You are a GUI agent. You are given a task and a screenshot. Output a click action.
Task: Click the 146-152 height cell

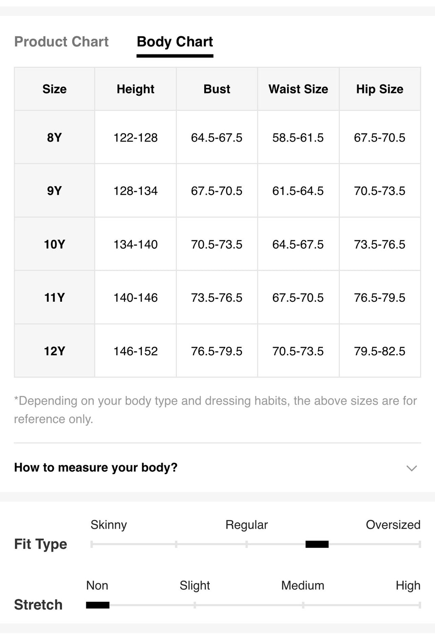pyautogui.click(x=136, y=351)
